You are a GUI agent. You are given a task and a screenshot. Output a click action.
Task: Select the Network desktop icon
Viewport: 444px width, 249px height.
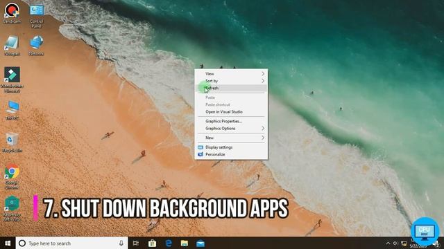point(36,45)
